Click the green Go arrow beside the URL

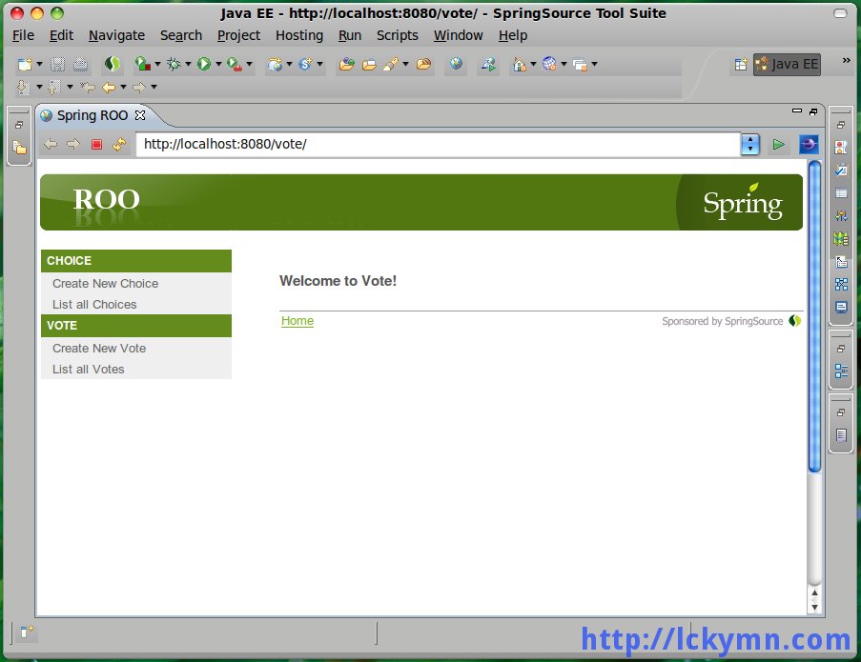[778, 144]
